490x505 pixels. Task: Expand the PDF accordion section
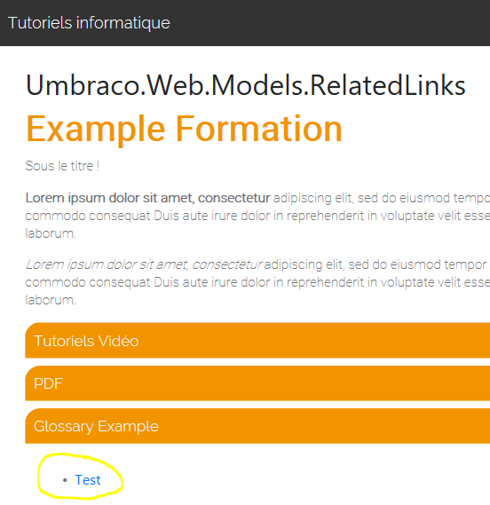[x=257, y=383]
